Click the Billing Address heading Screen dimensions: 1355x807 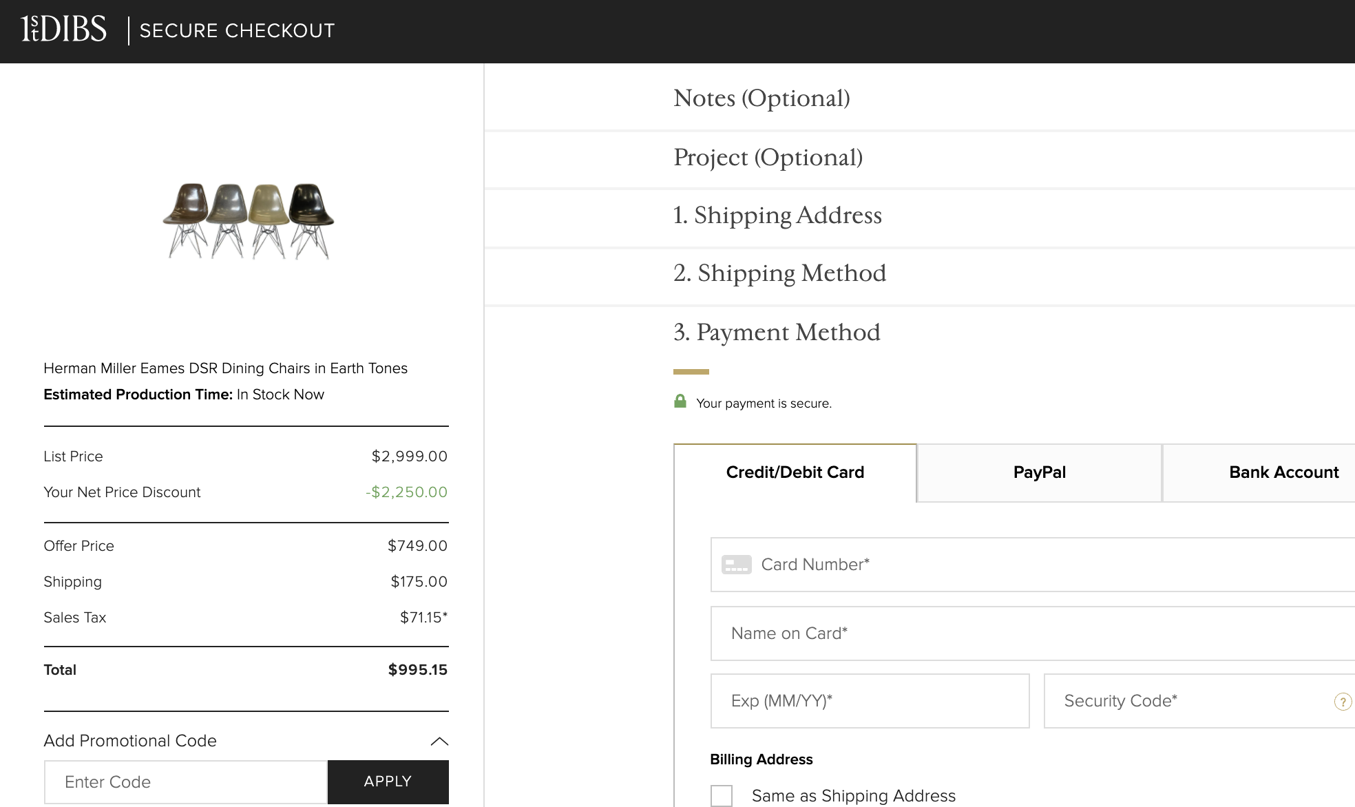coord(761,759)
